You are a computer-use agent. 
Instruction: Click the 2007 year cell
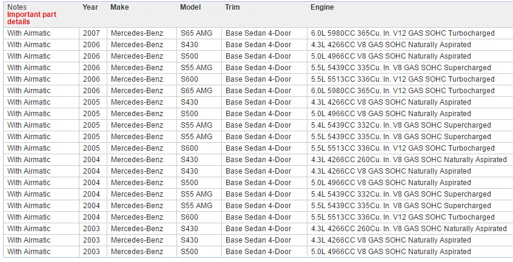pyautogui.click(x=93, y=33)
